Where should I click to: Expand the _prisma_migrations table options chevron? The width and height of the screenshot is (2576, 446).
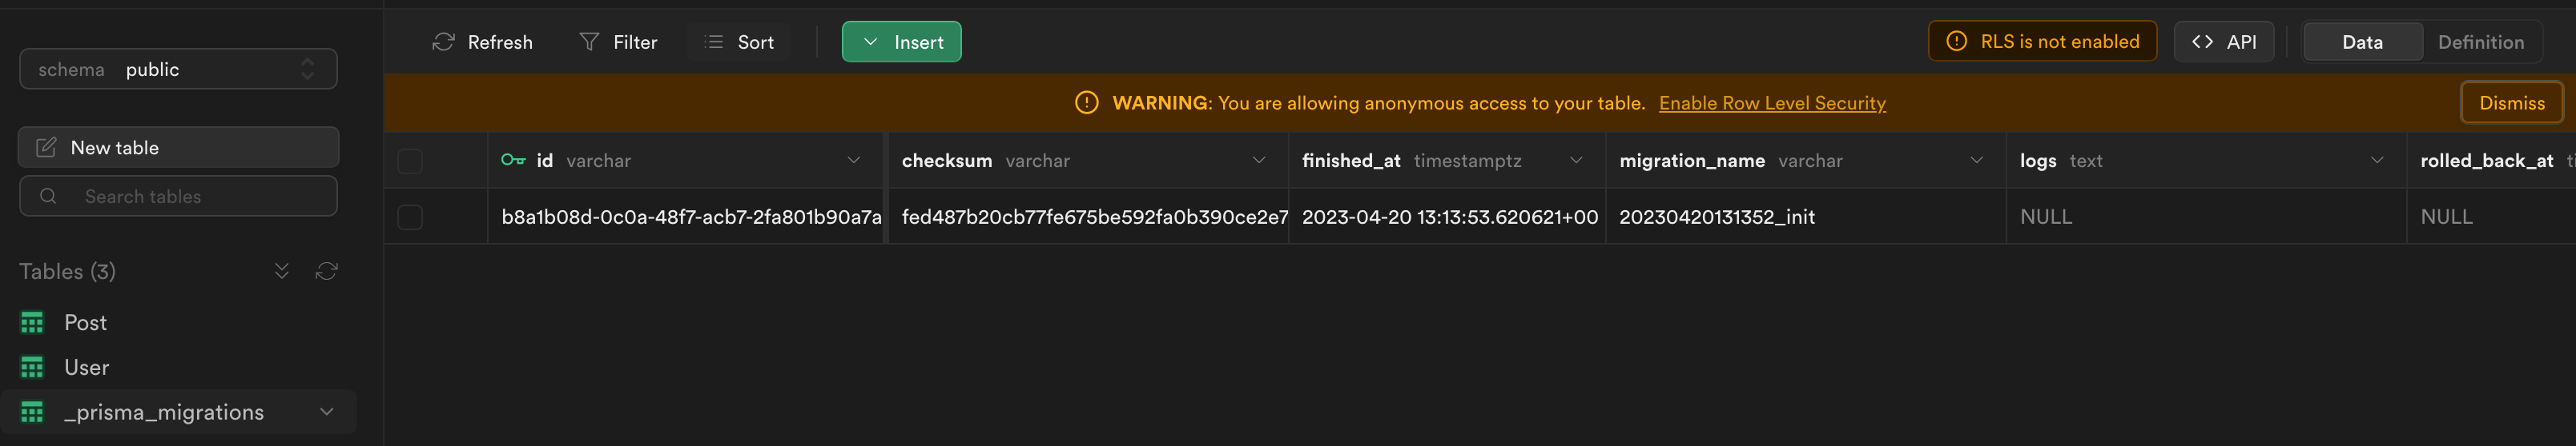tap(326, 412)
